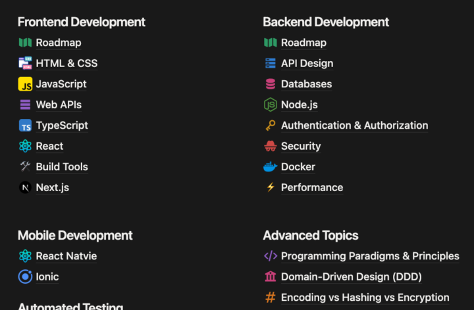The width and height of the screenshot is (474, 310).
Task: Open the Build Tools page
Action: [62, 167]
